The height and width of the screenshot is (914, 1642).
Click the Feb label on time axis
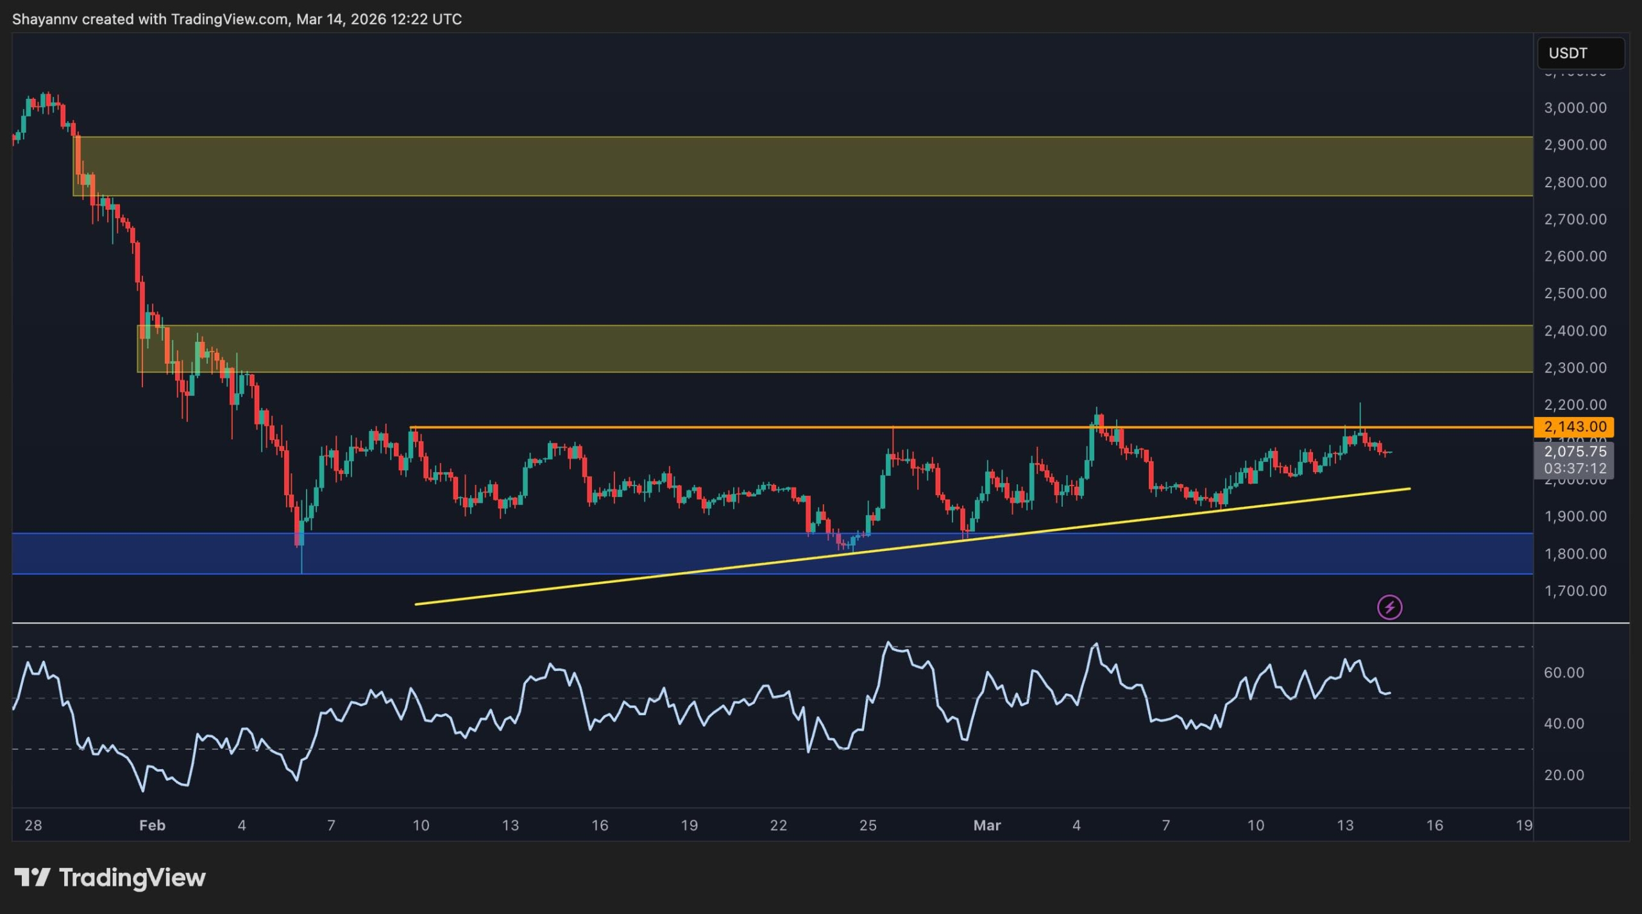152,825
